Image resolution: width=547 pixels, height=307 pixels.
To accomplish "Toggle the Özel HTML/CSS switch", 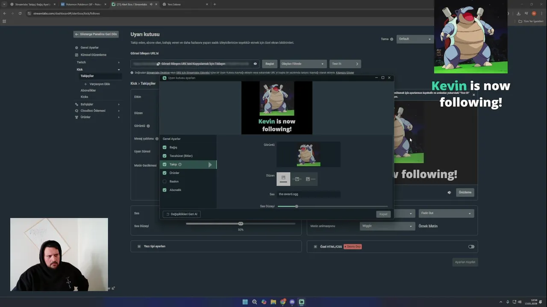I will tap(471, 246).
